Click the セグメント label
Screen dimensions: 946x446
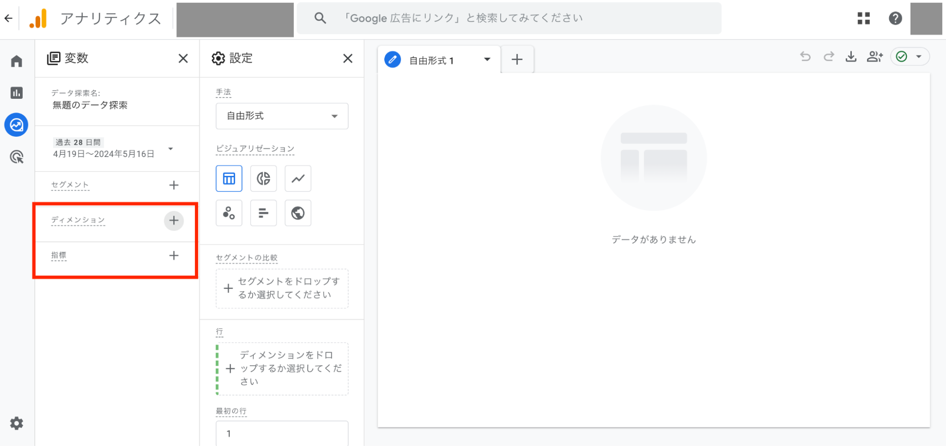[70, 185]
